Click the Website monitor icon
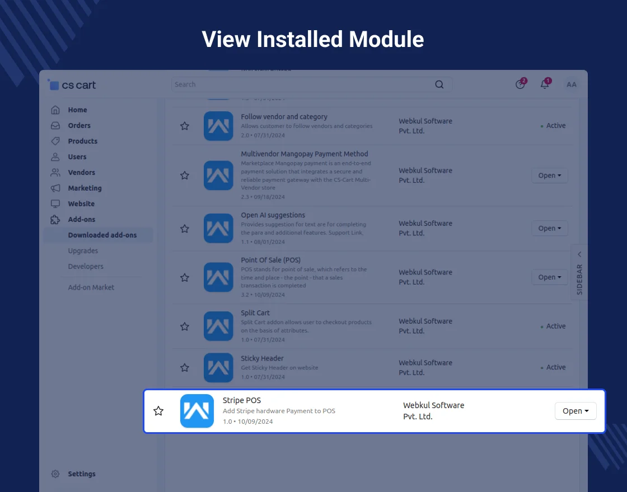The image size is (627, 492). point(55,204)
